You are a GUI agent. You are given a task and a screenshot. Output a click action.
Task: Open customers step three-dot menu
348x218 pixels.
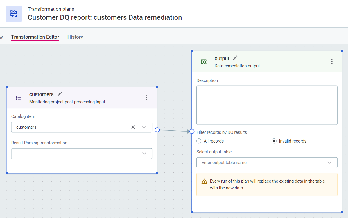147,98
